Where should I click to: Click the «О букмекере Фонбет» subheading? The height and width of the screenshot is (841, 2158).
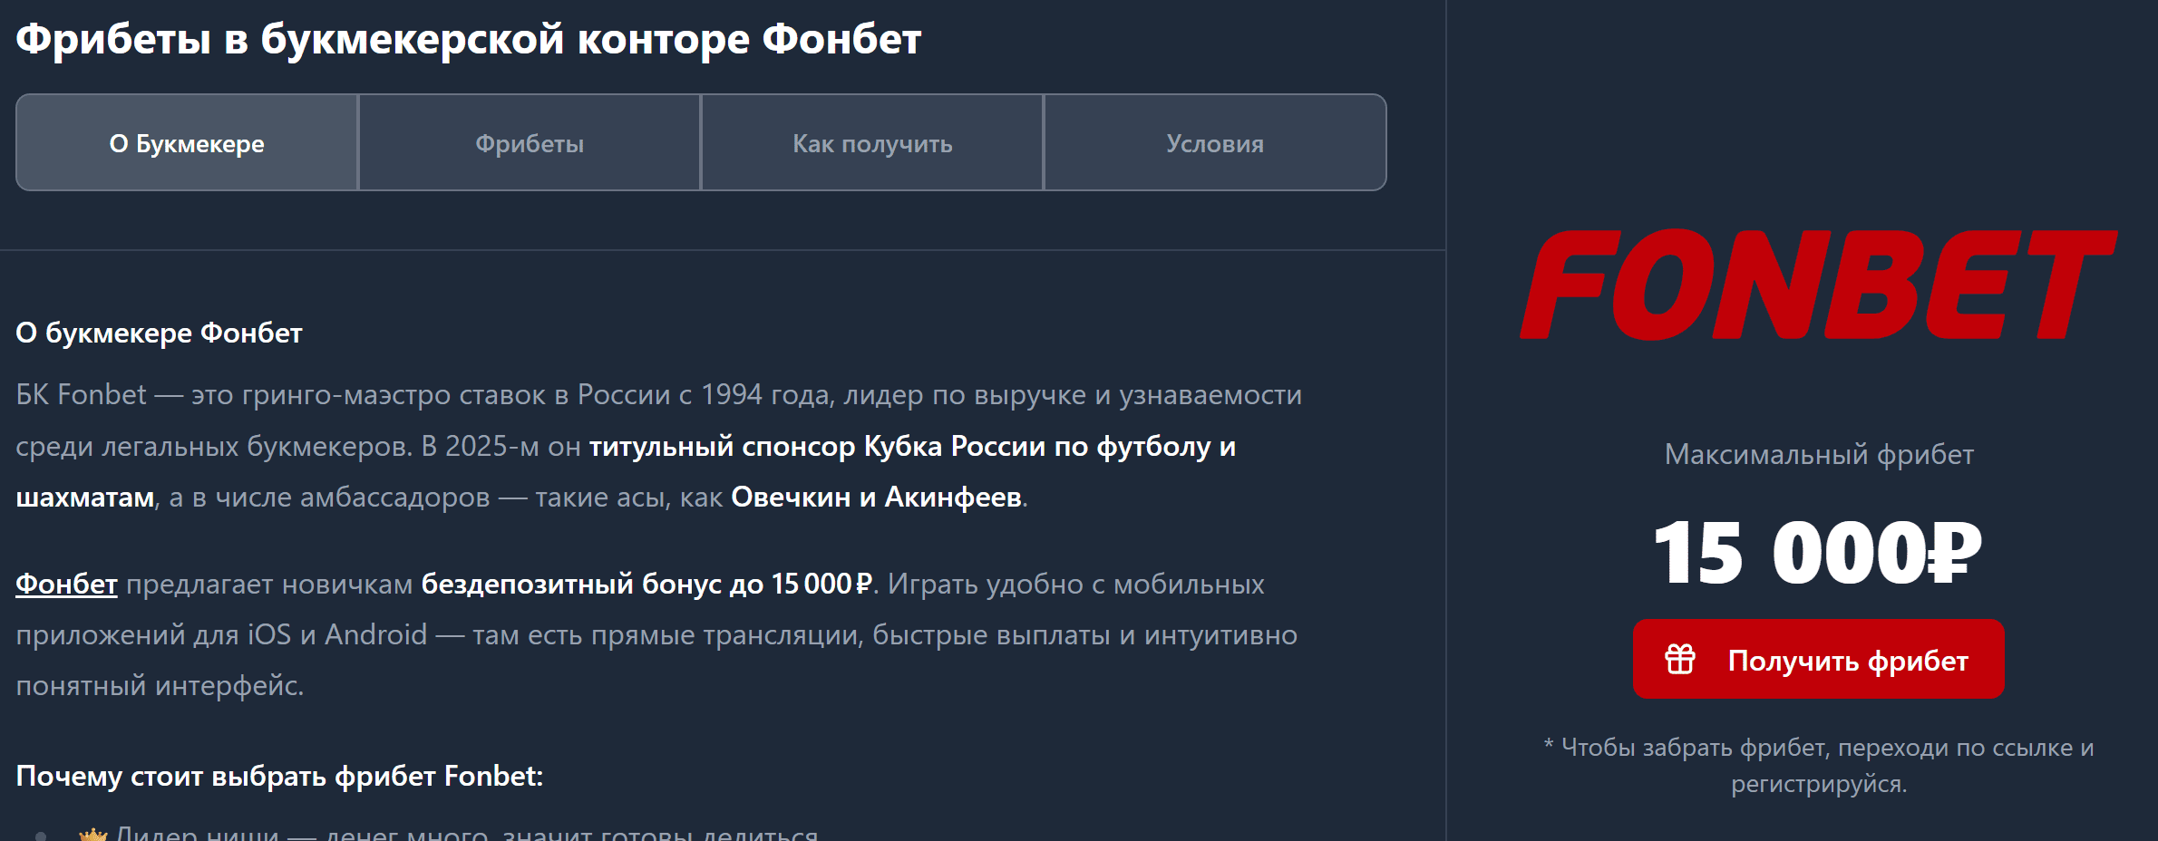click(x=159, y=333)
